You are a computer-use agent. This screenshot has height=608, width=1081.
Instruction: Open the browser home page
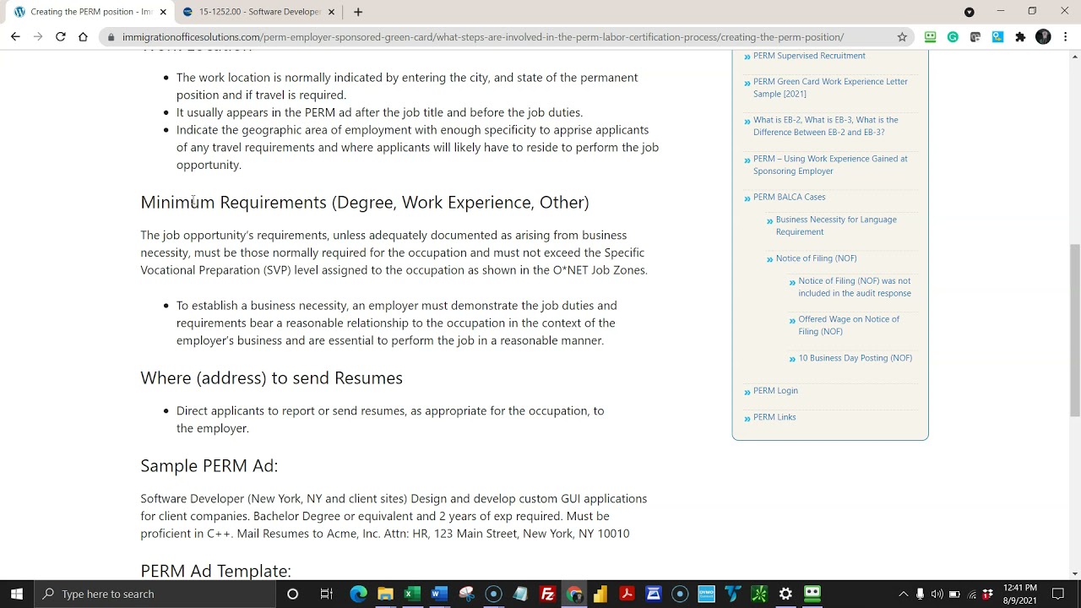(83, 37)
